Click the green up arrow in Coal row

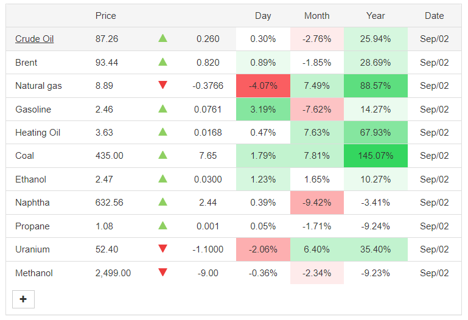click(162, 155)
